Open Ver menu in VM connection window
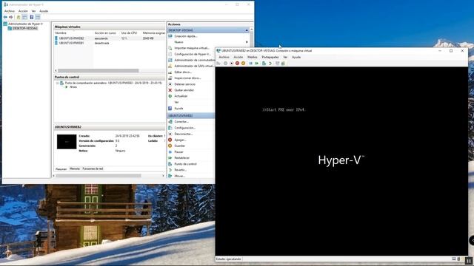Image resolution: width=474 pixels, height=266 pixels. click(285, 57)
